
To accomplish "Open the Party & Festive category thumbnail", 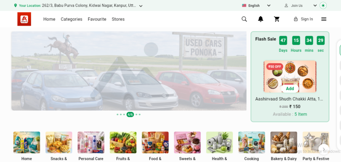I will [x=316, y=142].
